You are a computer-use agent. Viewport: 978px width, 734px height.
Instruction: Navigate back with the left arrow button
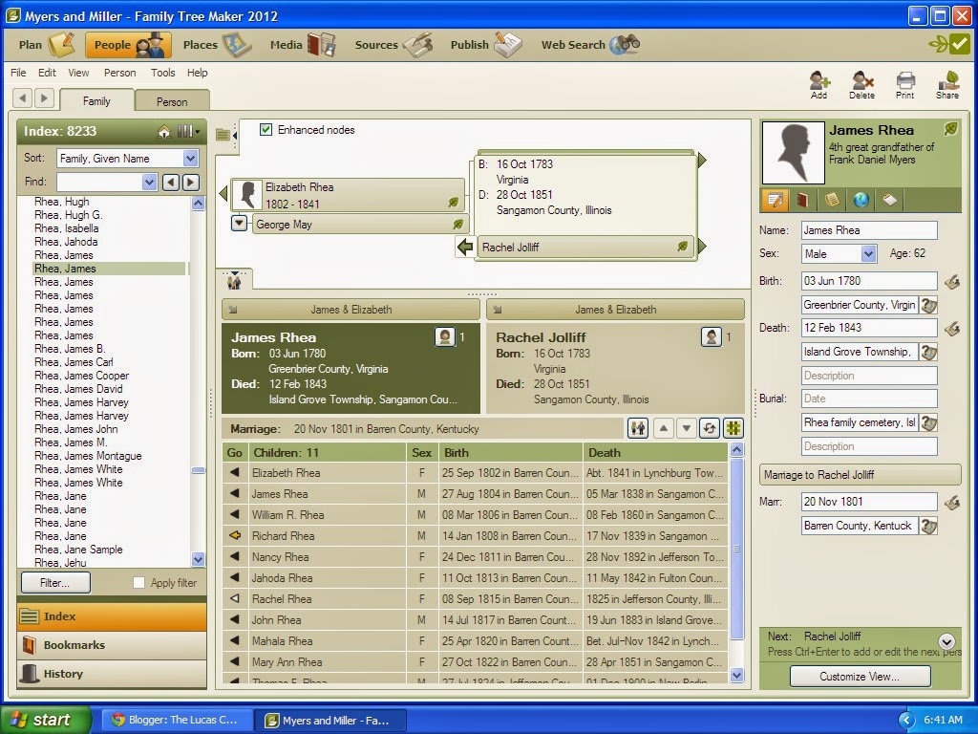[x=23, y=98]
